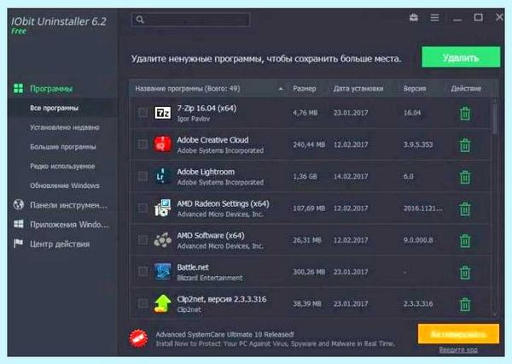512x364 pixels.
Task: Delete 7-Zip 16.04 with its trash icon
Action: (465, 113)
